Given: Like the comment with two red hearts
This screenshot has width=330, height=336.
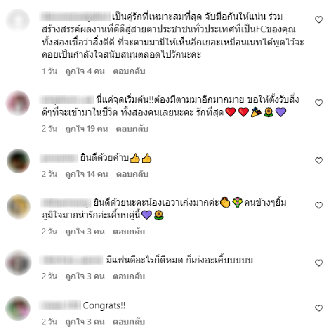Looking at the screenshot, I should [x=318, y=103].
